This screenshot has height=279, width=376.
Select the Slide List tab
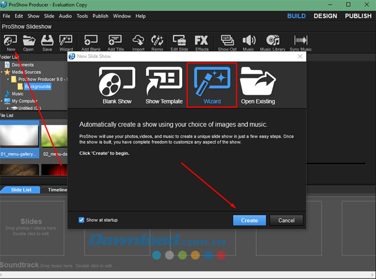(21, 190)
